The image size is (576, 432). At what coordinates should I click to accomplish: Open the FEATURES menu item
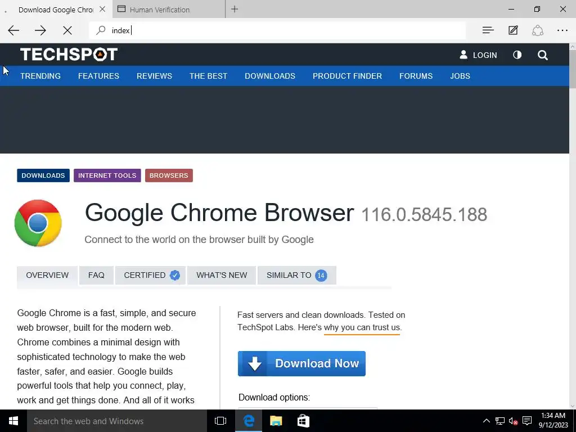pyautogui.click(x=98, y=76)
